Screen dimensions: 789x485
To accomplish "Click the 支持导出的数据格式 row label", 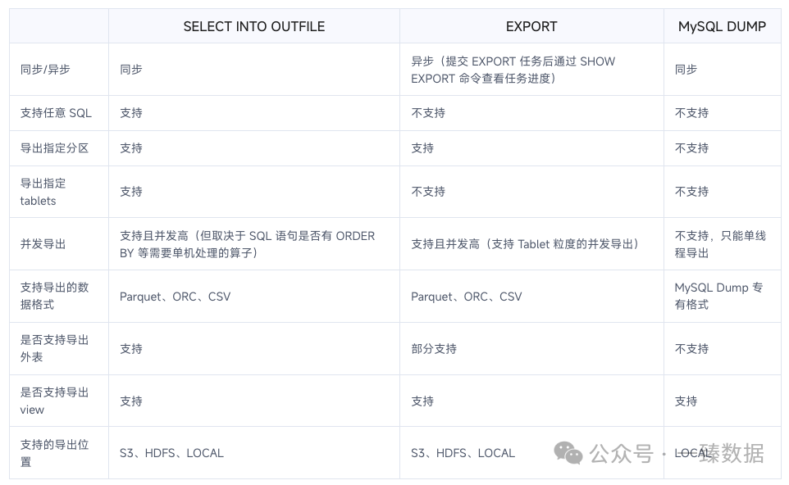I will pos(54,296).
